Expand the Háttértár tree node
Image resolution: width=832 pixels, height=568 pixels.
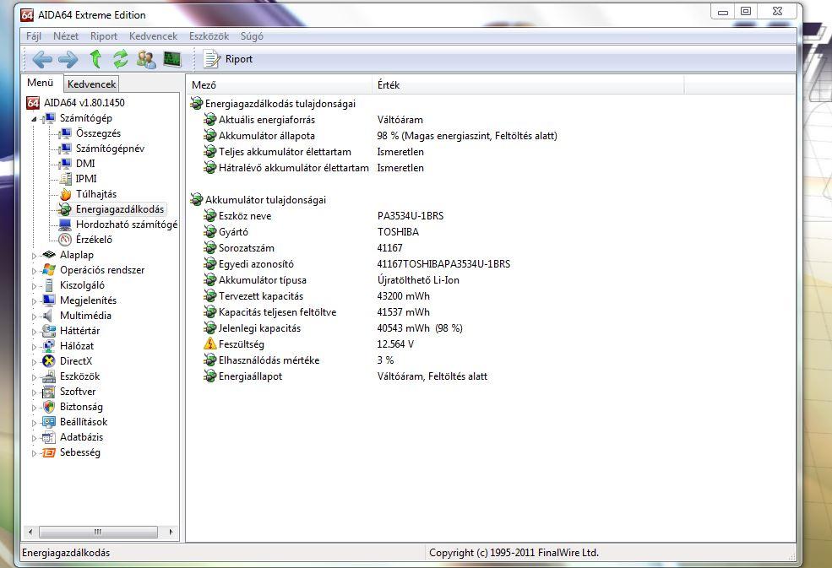(34, 332)
